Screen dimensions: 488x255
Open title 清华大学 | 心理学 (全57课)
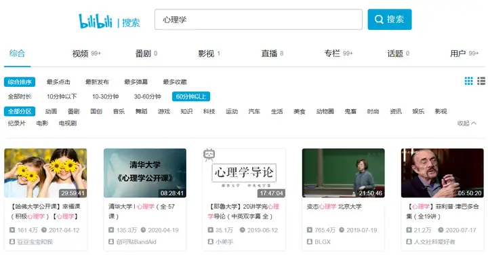[x=142, y=211]
